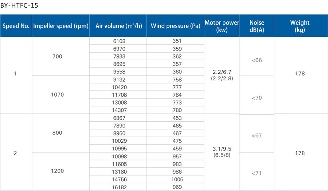Click the Air volume (m³/h) header
Viewport: 328px width, 191px height.
click(118, 26)
